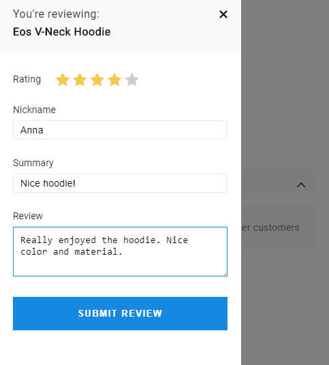Click the dimmed 'customers' text behind the overlay
This screenshot has height=365, width=329.
(276, 227)
